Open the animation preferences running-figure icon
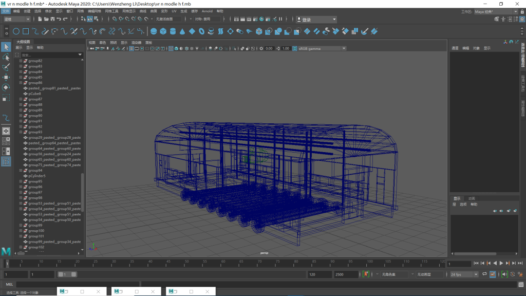This screenshot has width=526, height=296. 520,274
